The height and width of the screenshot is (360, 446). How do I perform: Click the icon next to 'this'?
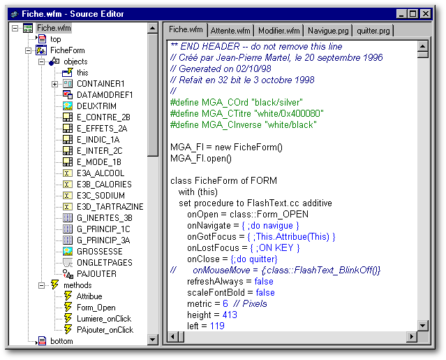pos(68,73)
